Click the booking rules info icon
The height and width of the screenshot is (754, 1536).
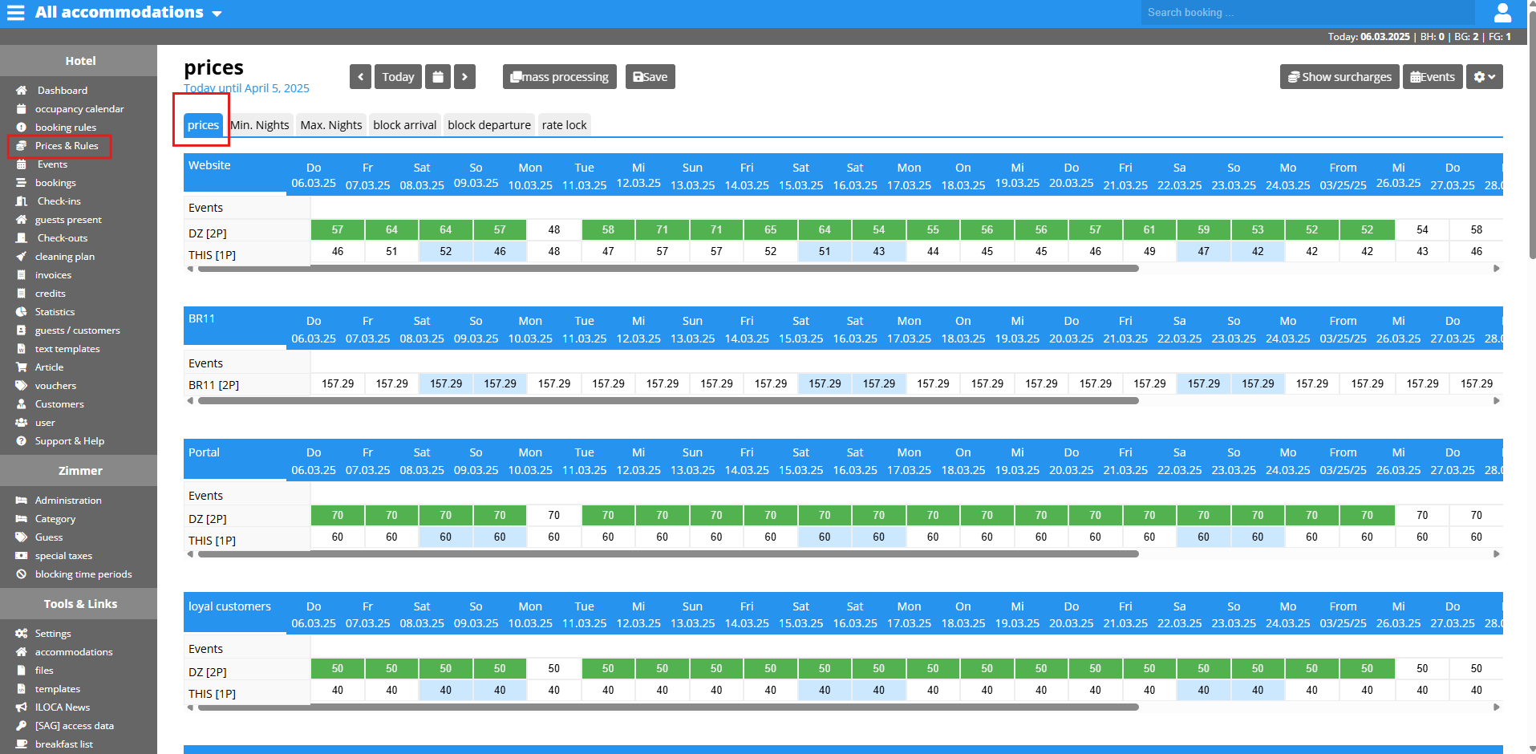[22, 128]
